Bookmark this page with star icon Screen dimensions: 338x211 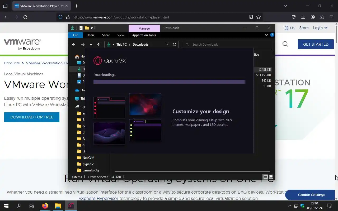click(x=259, y=17)
